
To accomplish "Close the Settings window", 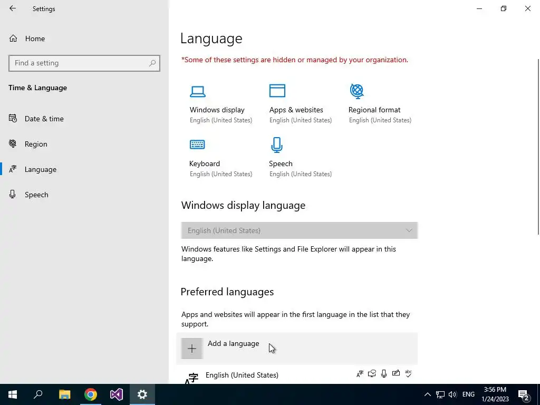I will [x=527, y=8].
